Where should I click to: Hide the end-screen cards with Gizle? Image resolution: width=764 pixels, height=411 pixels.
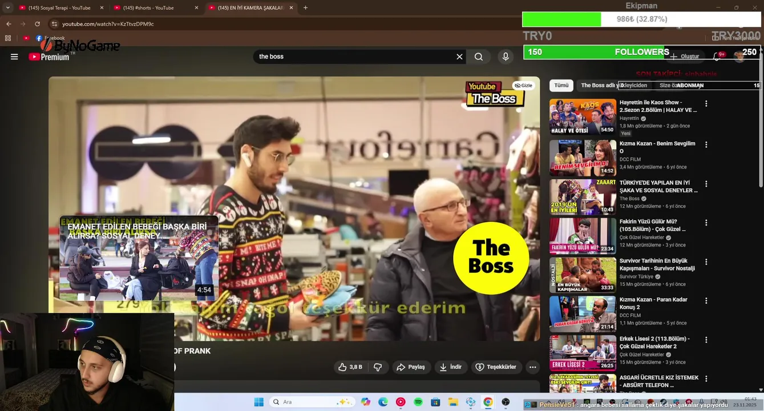(x=523, y=86)
